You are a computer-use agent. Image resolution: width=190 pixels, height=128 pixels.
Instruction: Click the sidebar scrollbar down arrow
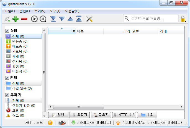pos(44,116)
